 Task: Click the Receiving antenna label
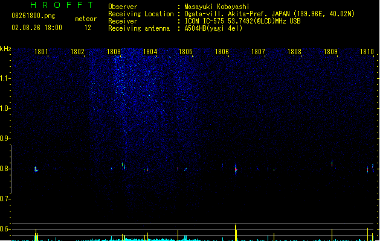click(x=139, y=28)
